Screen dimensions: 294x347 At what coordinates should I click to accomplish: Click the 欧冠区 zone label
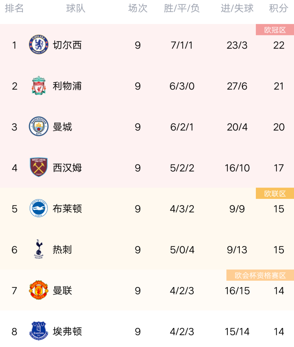[275, 29]
